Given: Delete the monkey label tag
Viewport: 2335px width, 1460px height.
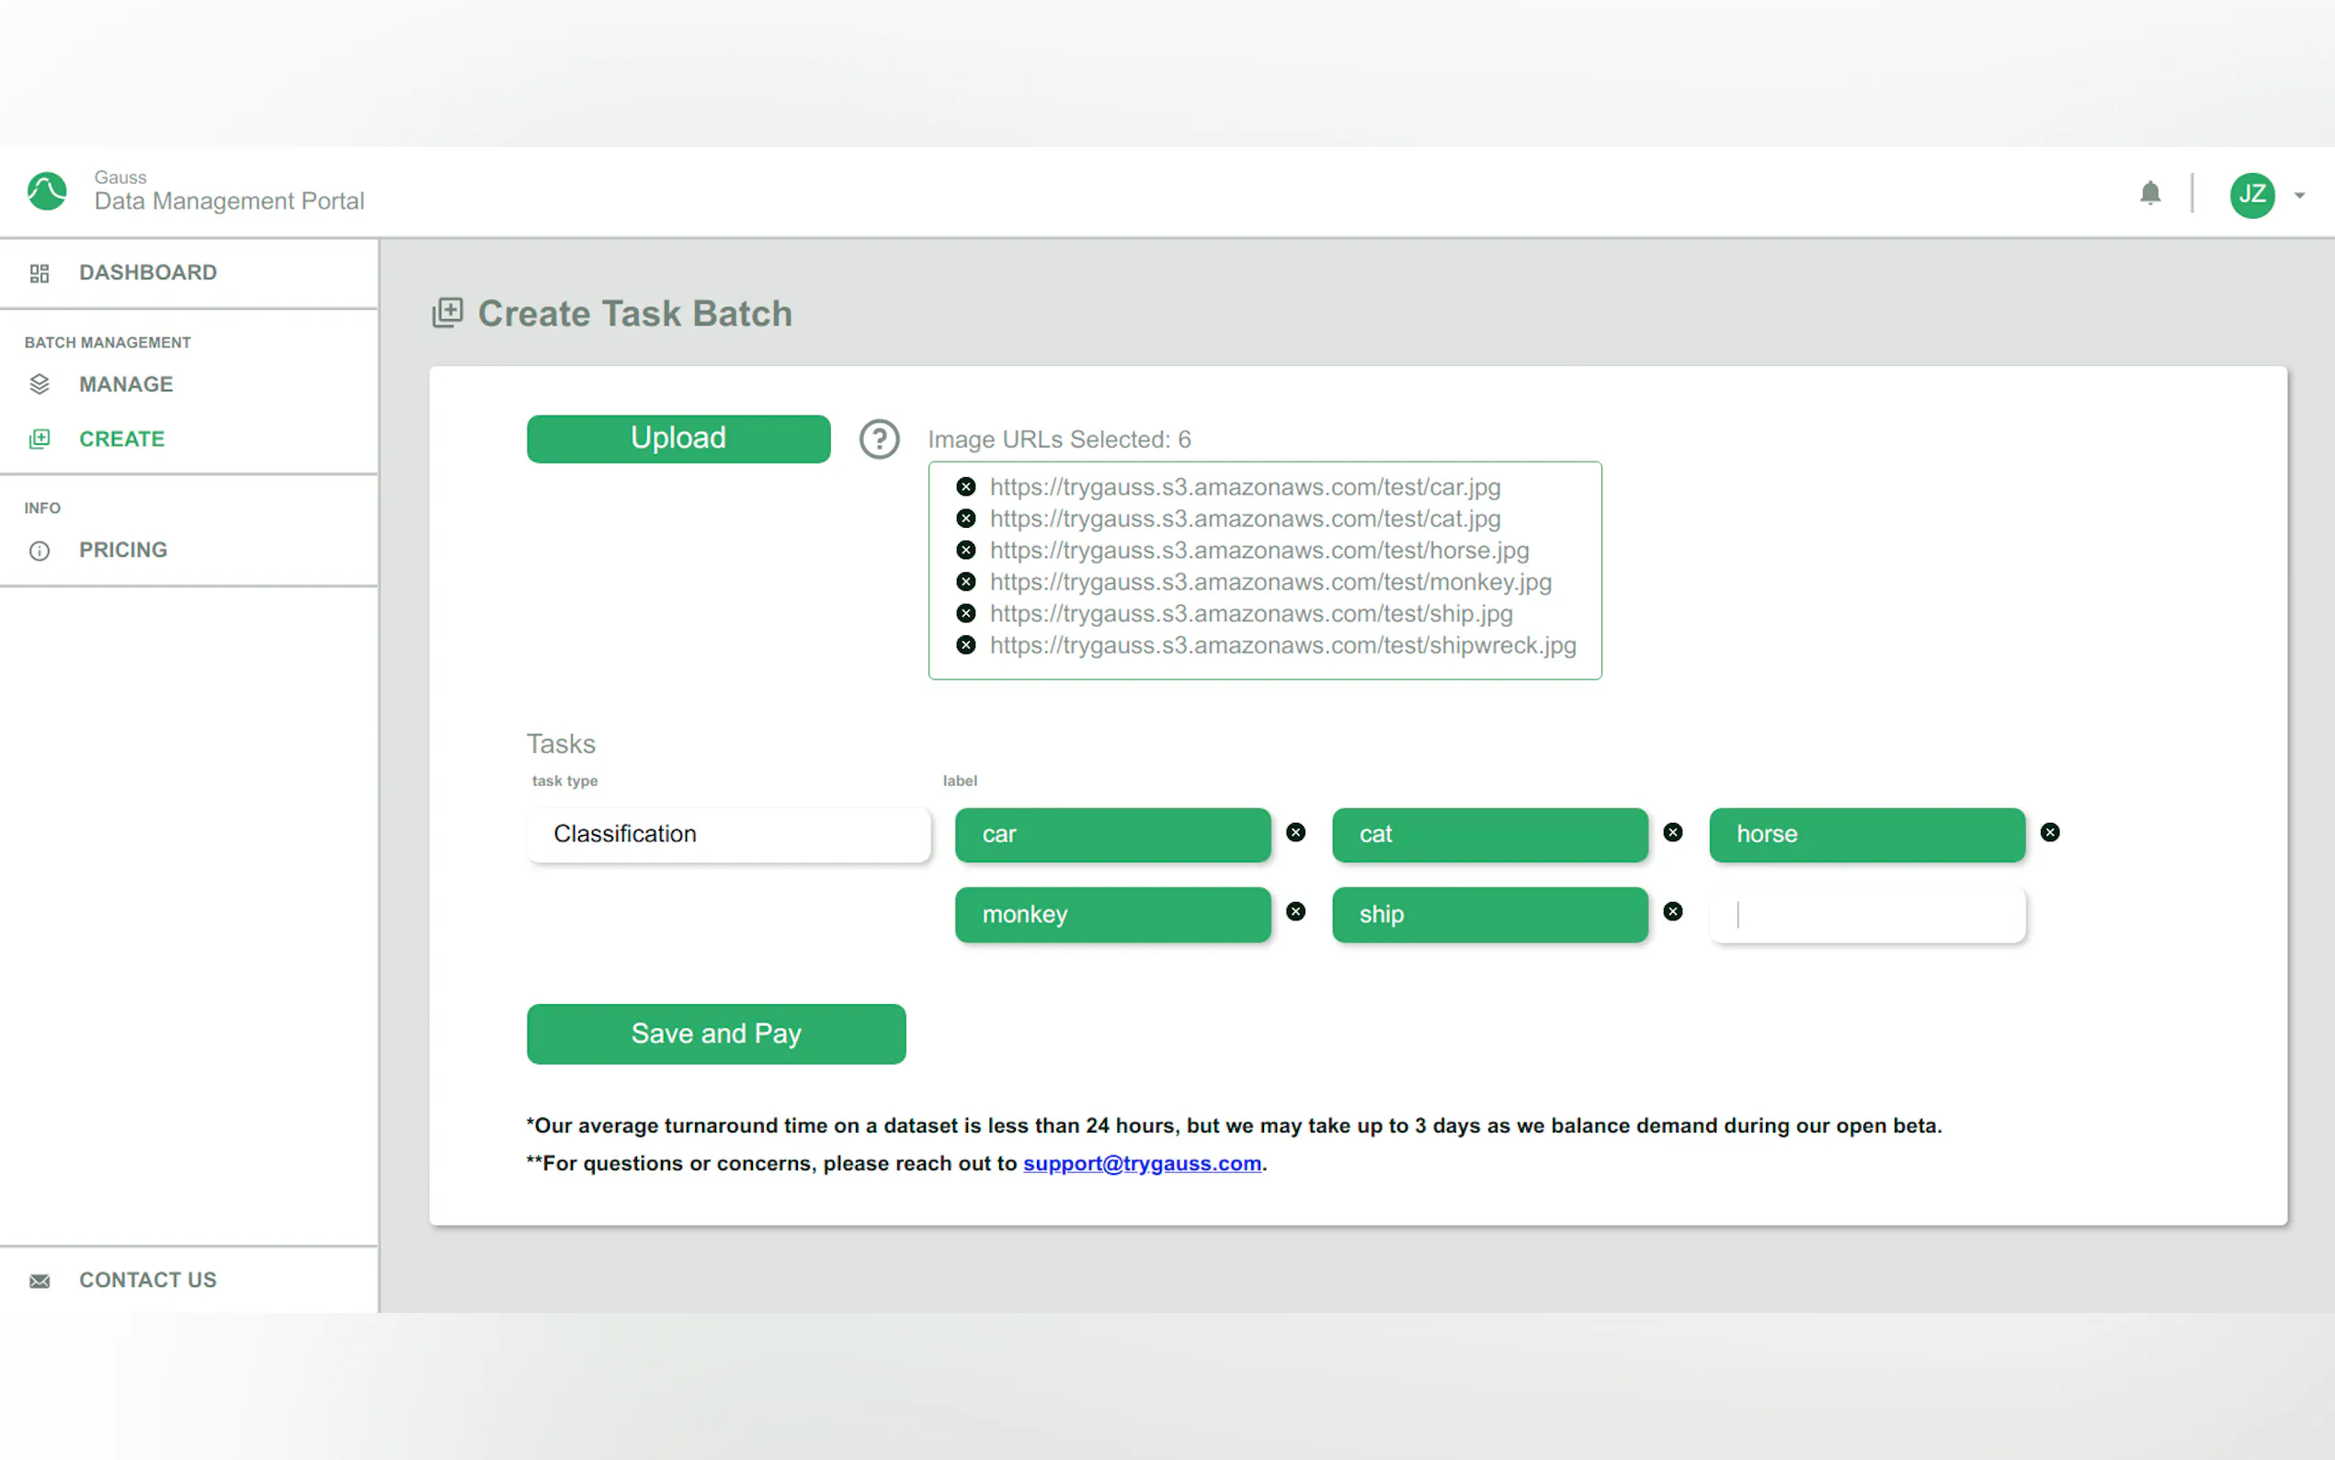Looking at the screenshot, I should tap(1295, 911).
